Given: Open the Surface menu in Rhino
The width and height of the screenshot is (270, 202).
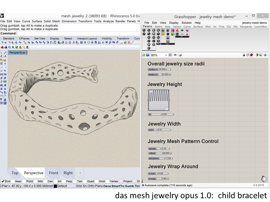Looking at the screenshot, I should (37, 21).
